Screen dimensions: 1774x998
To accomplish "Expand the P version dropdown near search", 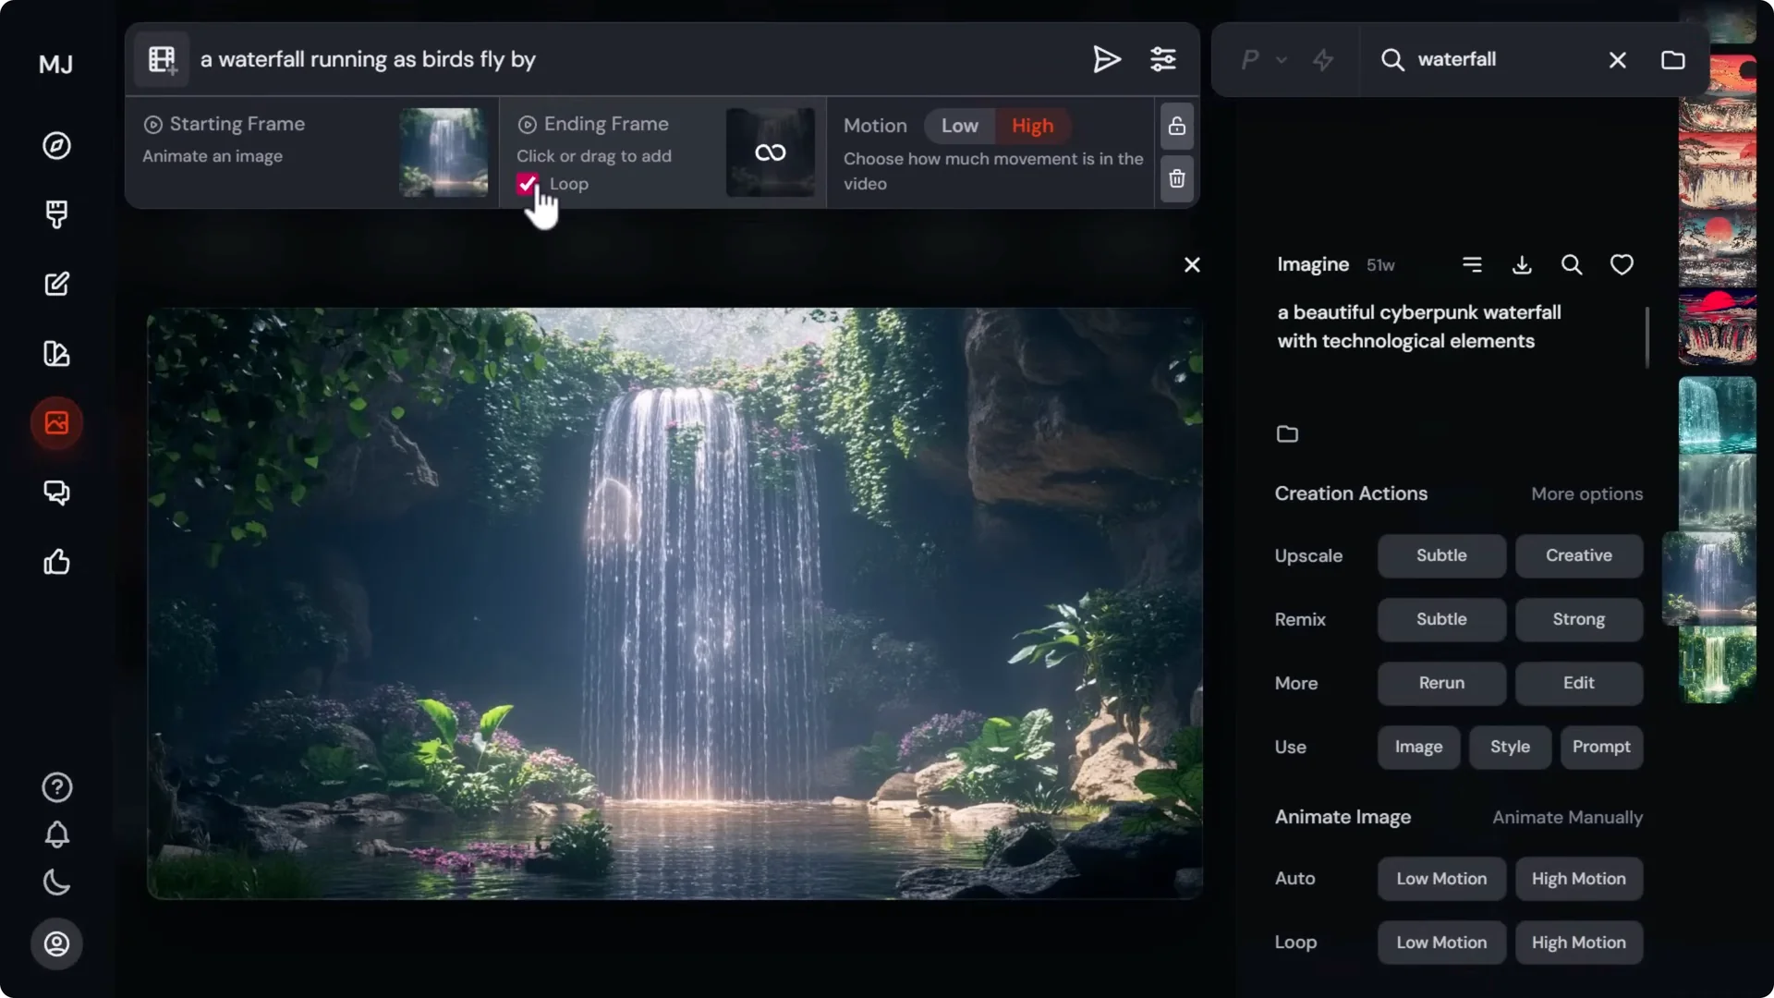I will 1262,59.
